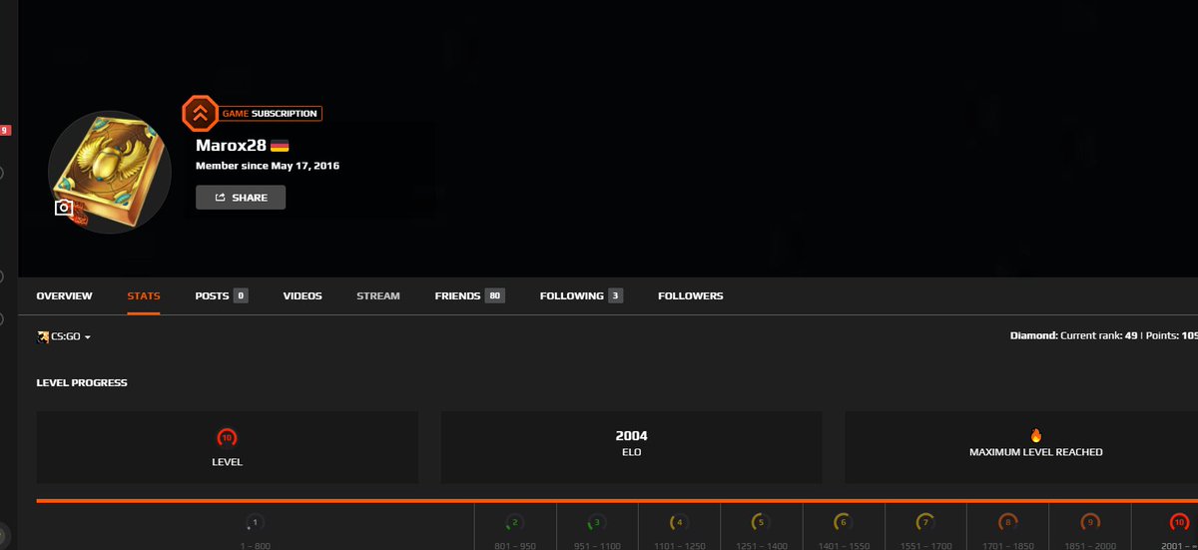This screenshot has width=1198, height=550.
Task: Open the POSTS tab
Action: point(222,295)
